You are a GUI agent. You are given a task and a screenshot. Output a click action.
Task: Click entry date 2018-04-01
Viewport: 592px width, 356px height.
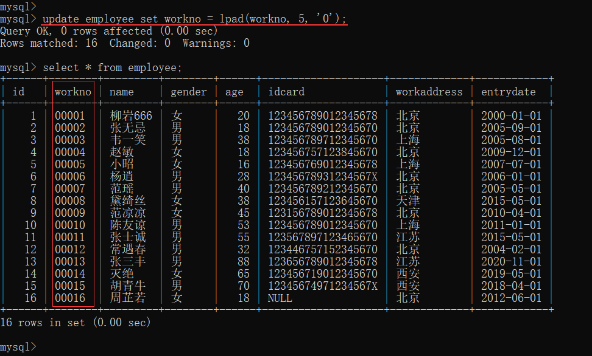point(511,286)
